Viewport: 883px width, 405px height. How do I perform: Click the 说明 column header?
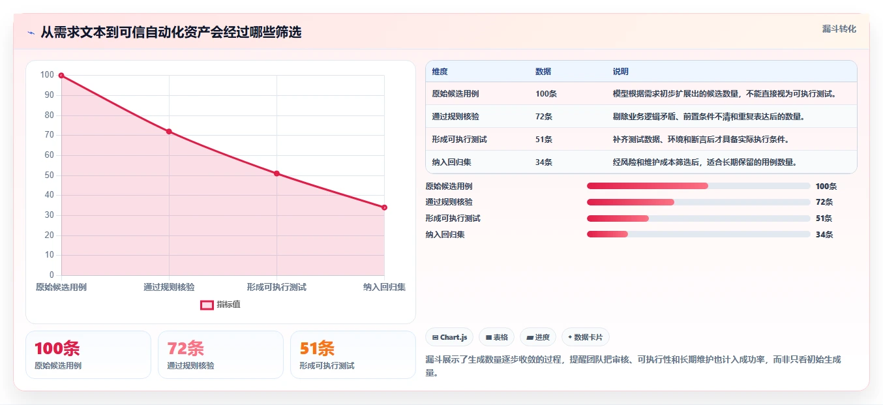point(620,72)
